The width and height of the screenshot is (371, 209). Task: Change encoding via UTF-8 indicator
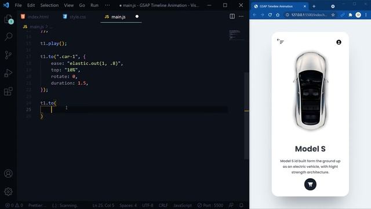pyautogui.click(x=148, y=205)
